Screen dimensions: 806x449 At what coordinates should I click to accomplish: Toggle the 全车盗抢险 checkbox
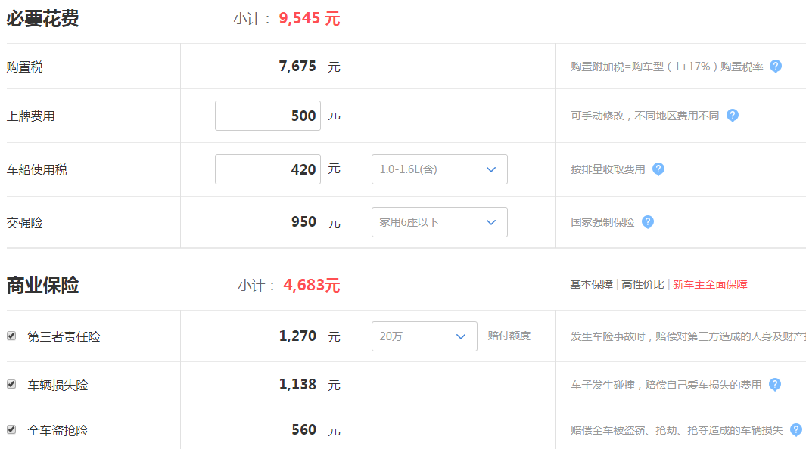click(x=11, y=429)
